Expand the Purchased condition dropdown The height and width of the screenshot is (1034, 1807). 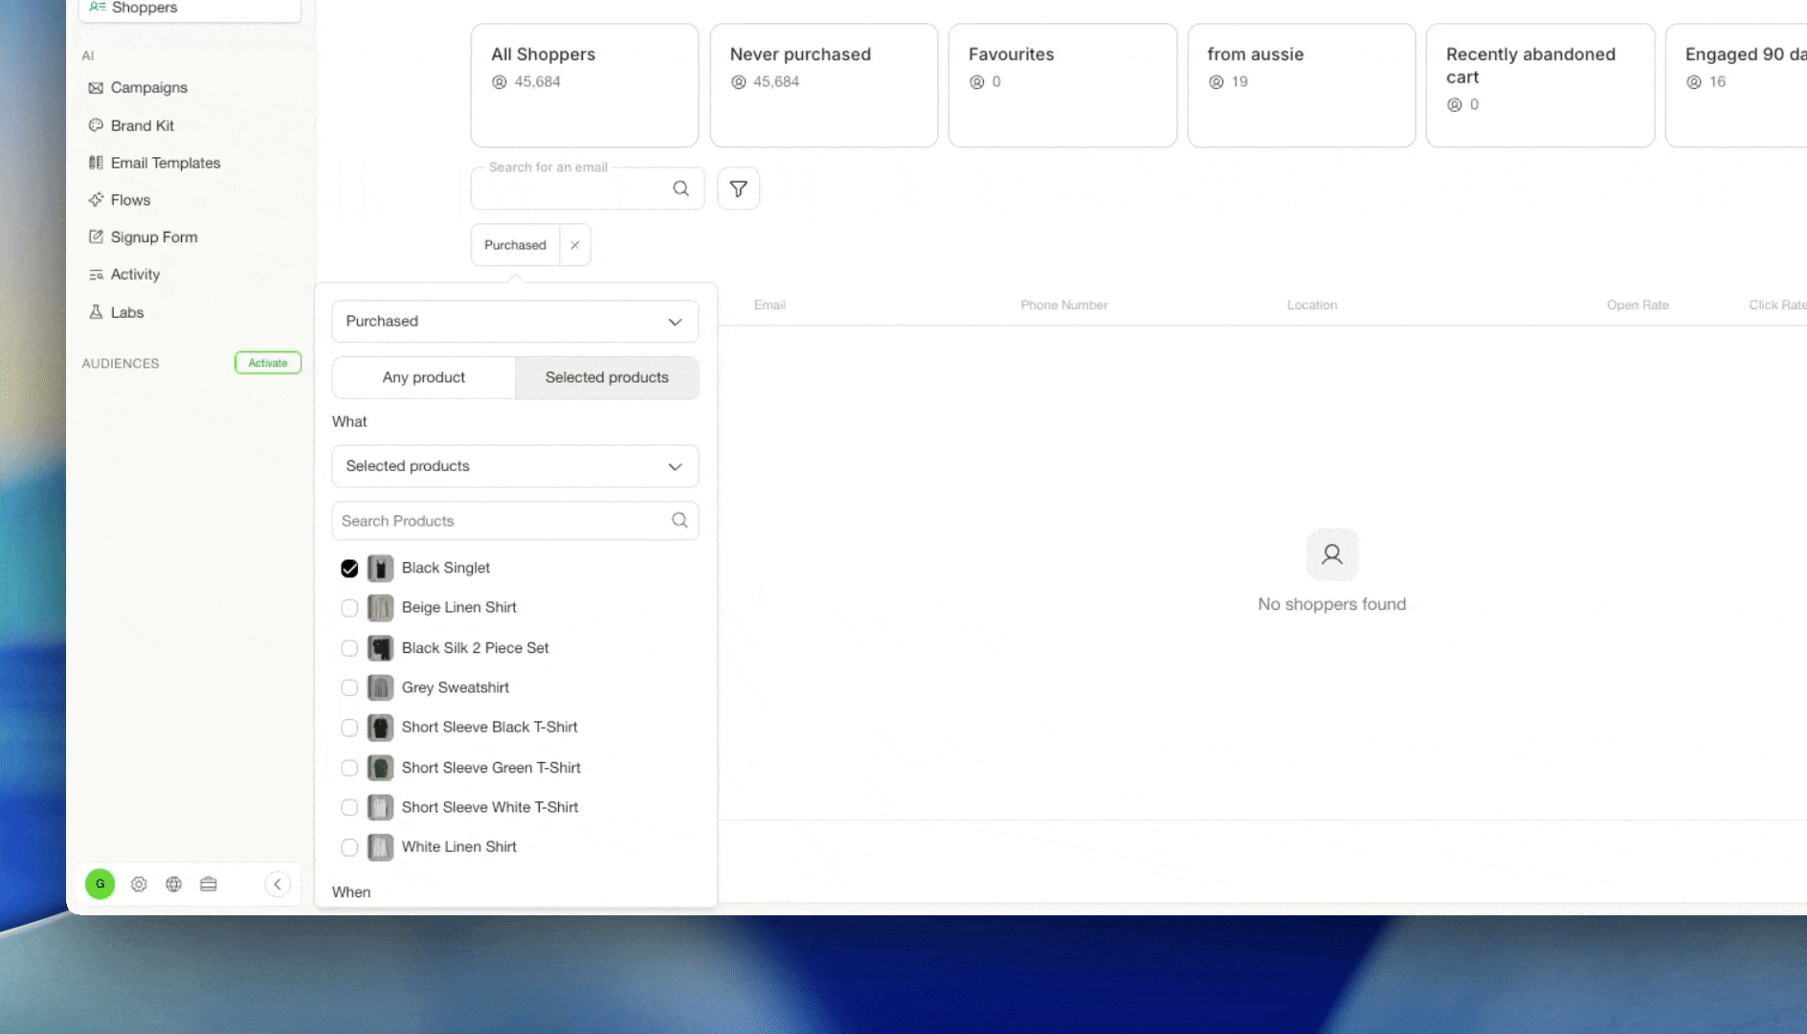point(515,322)
